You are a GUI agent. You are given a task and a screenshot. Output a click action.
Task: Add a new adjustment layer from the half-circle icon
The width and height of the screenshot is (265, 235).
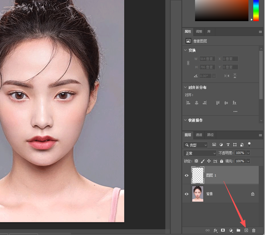231,230
